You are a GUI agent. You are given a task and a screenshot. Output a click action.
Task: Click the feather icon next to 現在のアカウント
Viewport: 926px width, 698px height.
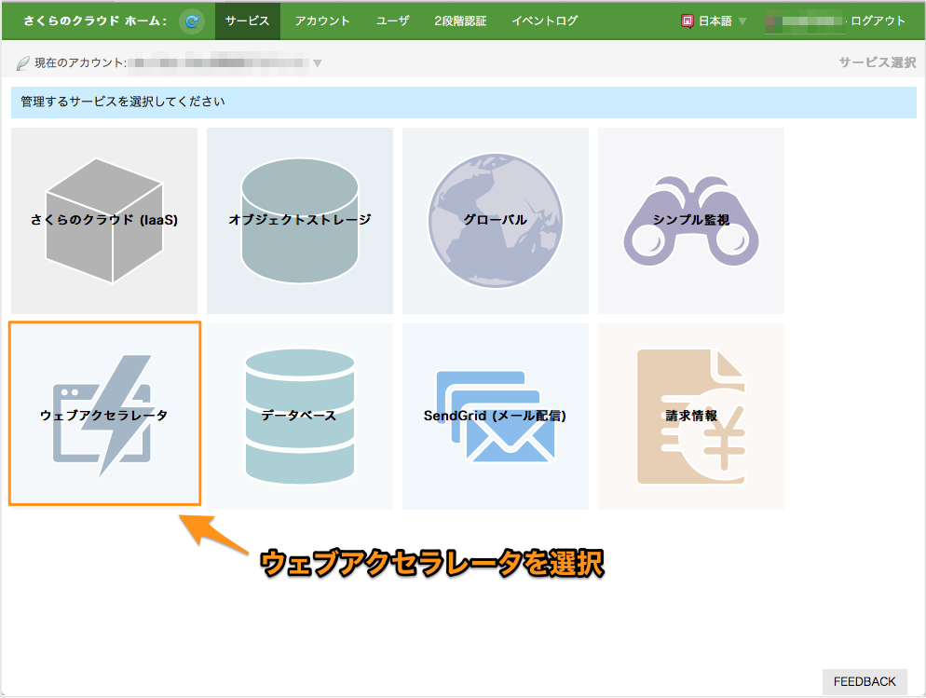click(22, 63)
